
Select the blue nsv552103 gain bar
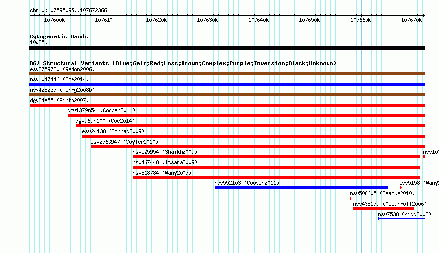click(301, 188)
